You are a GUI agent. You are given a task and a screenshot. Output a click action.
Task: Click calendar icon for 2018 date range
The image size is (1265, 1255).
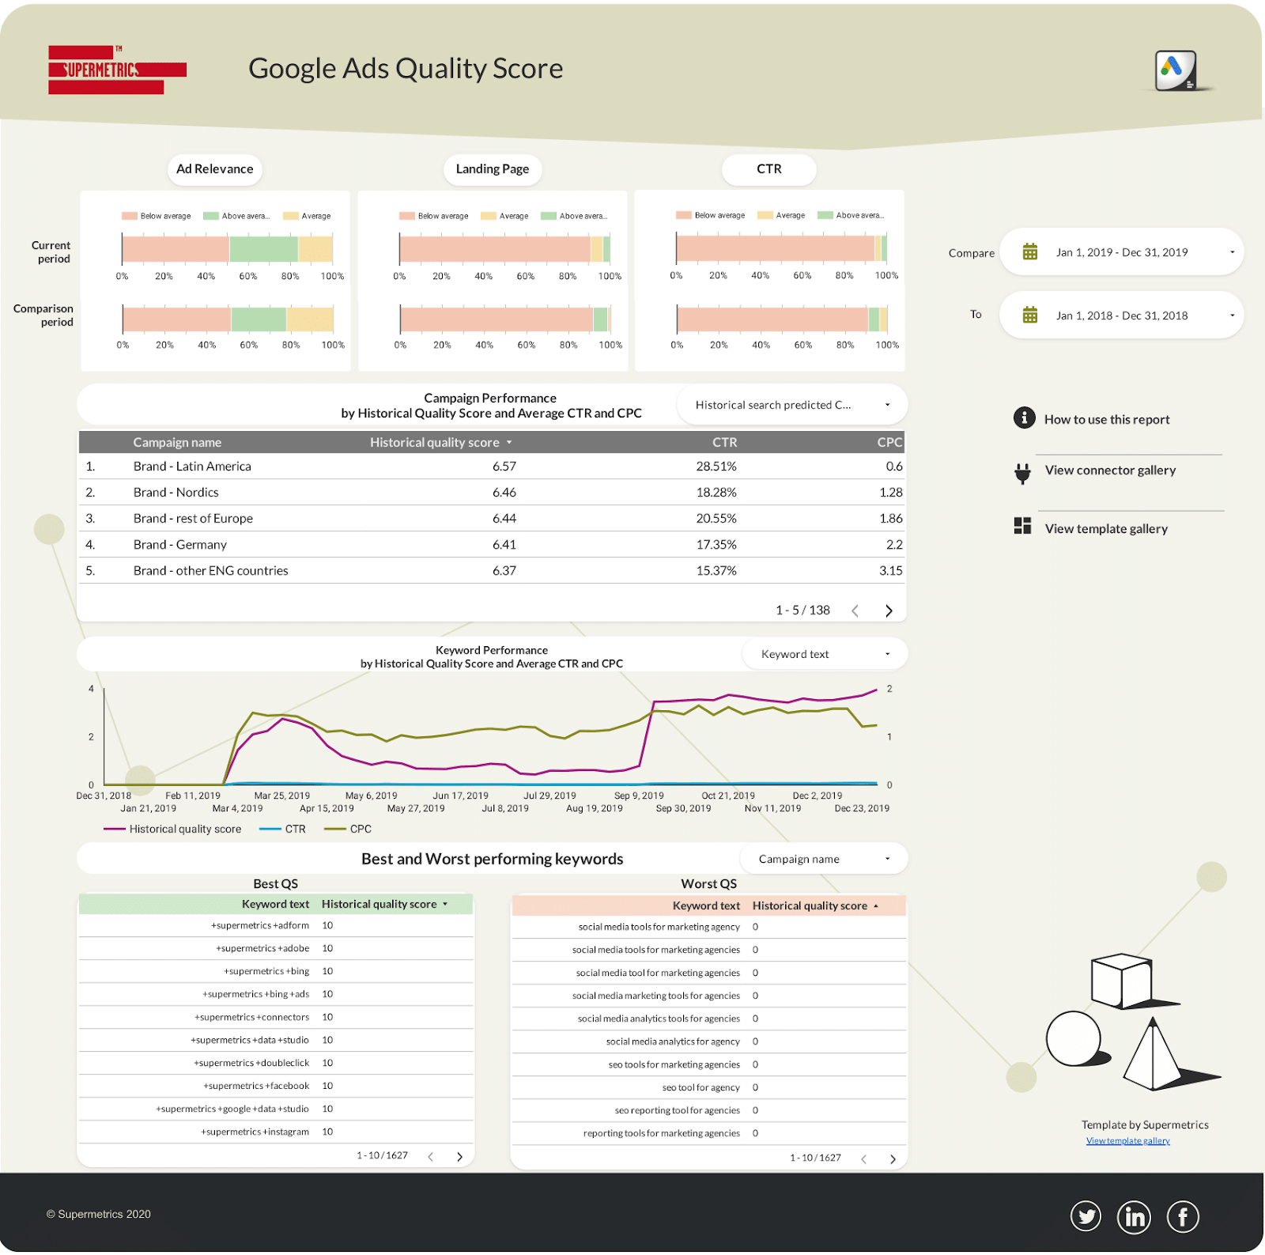1029,315
